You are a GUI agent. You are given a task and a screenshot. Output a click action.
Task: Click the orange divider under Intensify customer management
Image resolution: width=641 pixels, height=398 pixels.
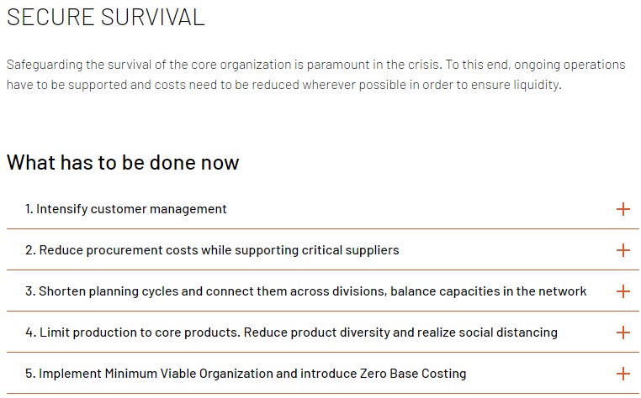(x=323, y=229)
